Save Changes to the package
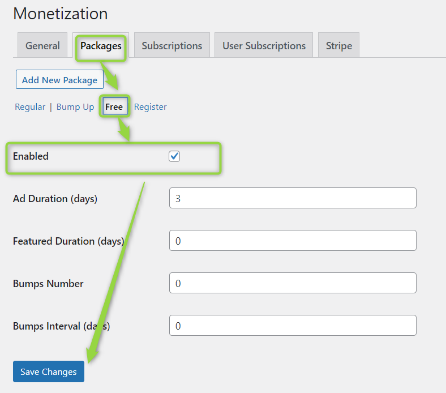The width and height of the screenshot is (446, 393). click(48, 371)
